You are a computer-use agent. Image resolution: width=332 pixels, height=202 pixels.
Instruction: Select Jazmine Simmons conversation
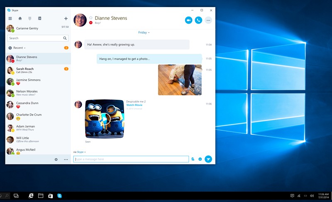point(38,82)
